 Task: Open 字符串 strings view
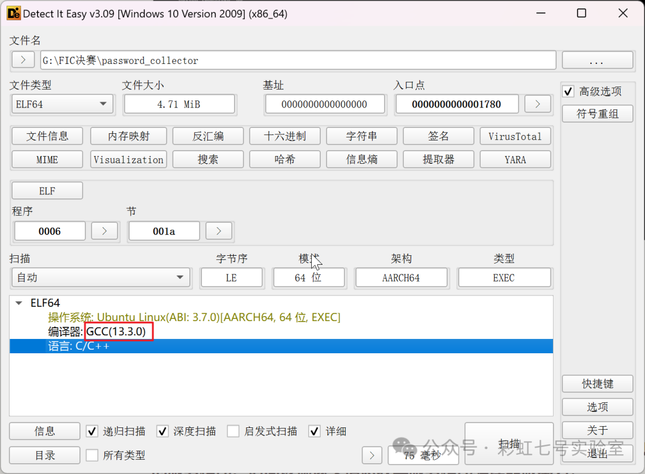(361, 136)
